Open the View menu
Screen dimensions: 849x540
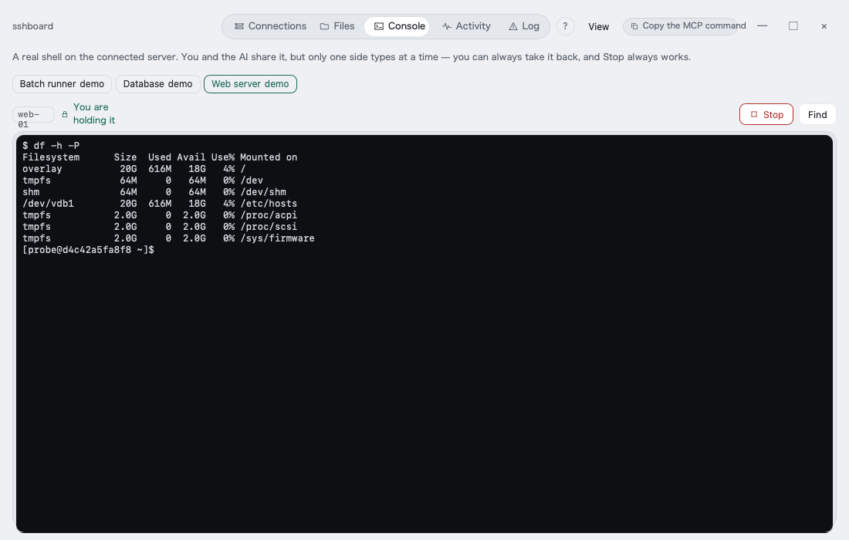598,26
